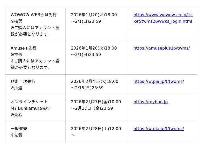This screenshot has width=207, height=150.
Task: Click the "オンラインチケット" text
Action: coord(29,102)
